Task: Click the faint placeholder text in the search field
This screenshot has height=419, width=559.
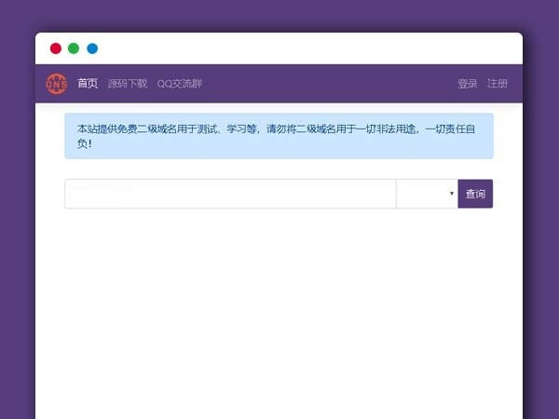Action: click(102, 189)
